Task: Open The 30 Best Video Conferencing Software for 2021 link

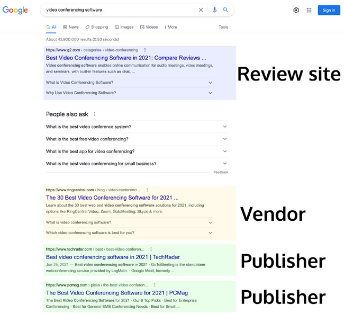Action: click(112, 198)
